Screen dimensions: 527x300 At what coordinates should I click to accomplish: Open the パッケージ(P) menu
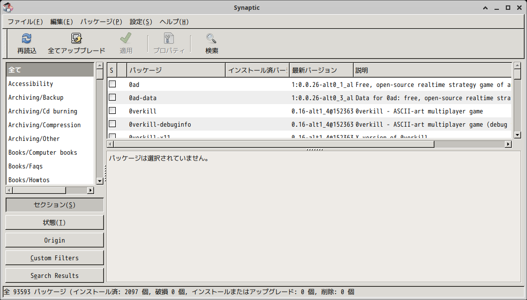[101, 22]
